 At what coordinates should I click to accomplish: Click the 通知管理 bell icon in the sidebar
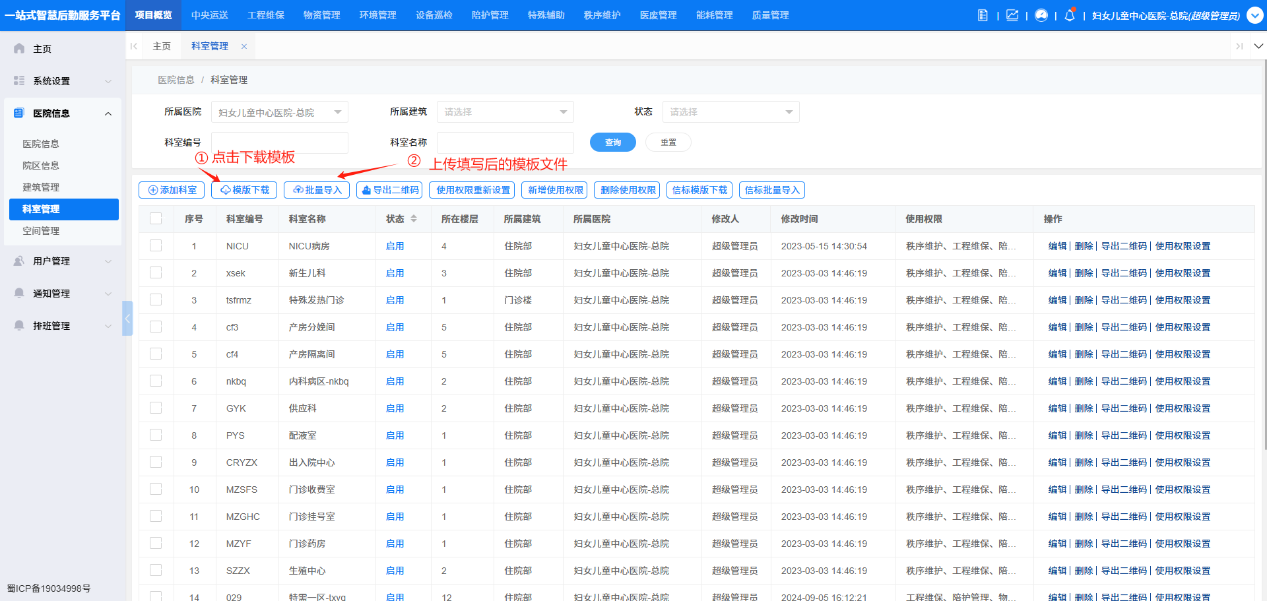(x=19, y=293)
